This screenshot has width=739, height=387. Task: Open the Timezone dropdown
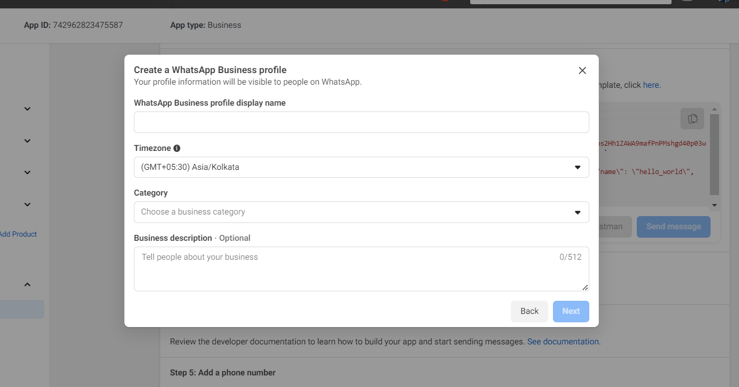pos(361,167)
